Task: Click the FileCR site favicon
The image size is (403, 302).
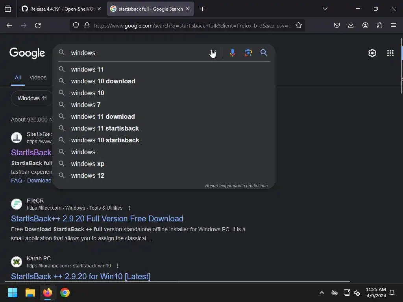Action: (x=17, y=204)
